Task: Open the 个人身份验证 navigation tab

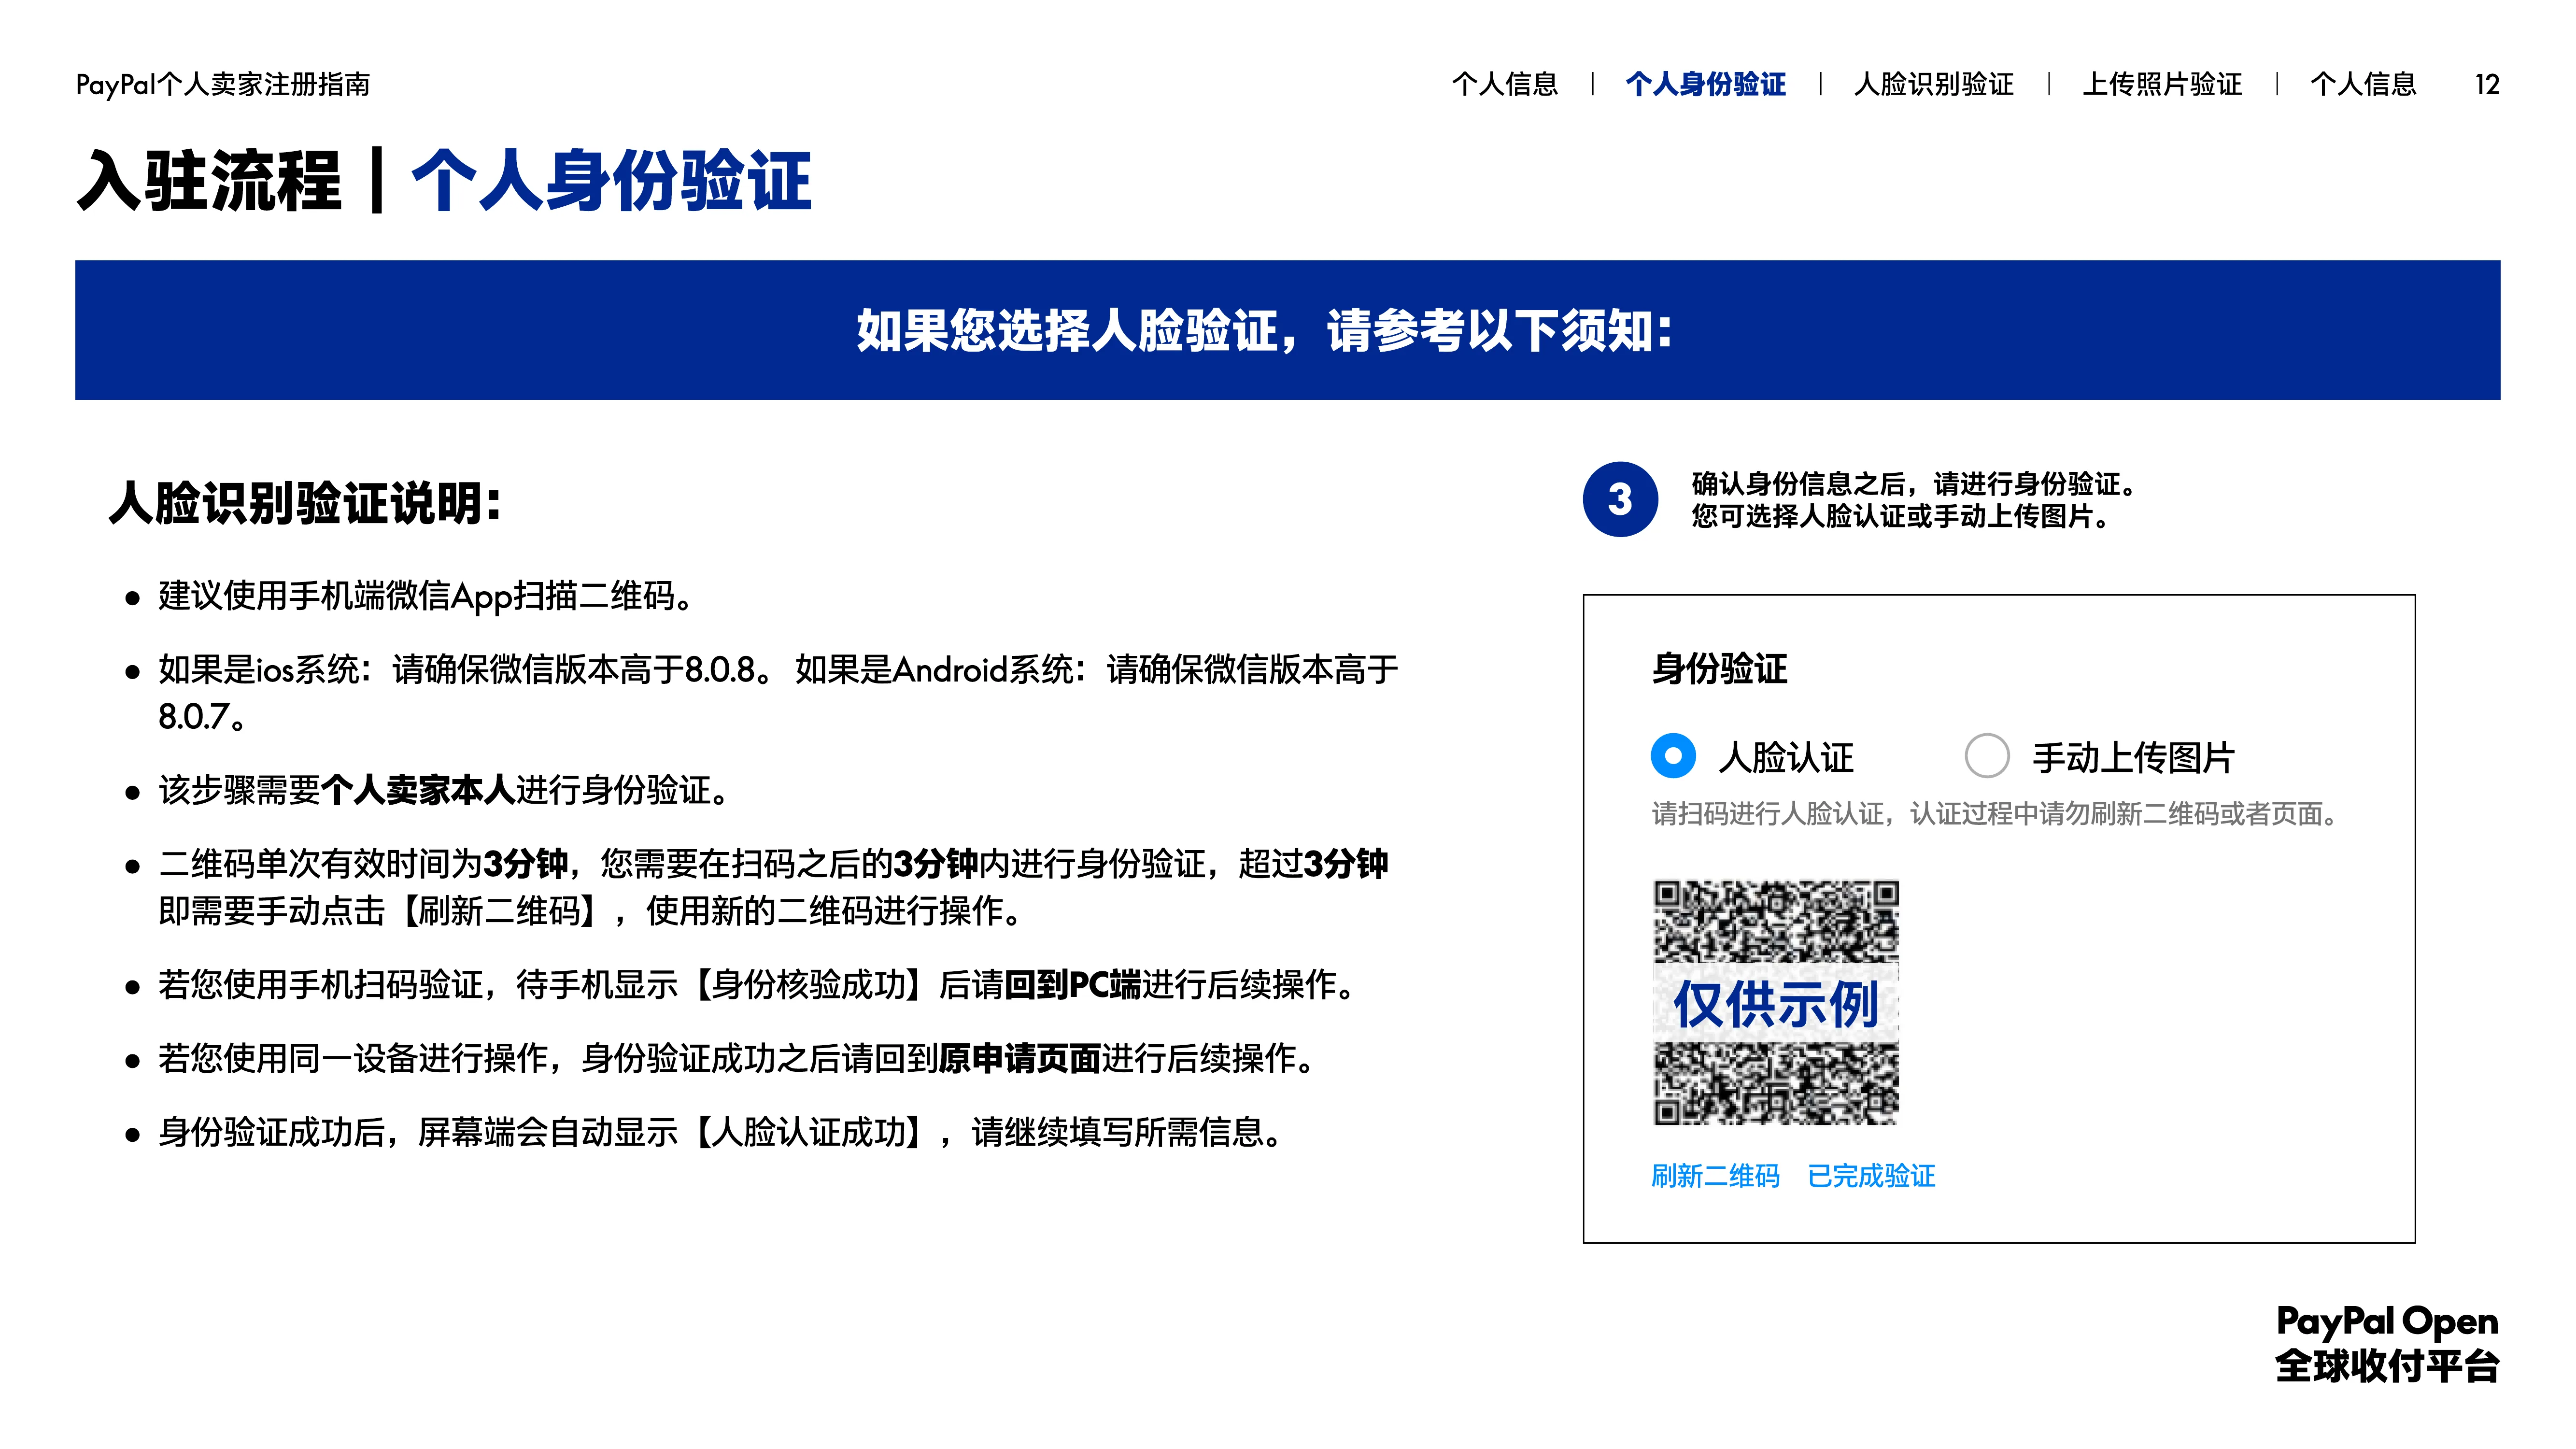Action: point(1706,84)
